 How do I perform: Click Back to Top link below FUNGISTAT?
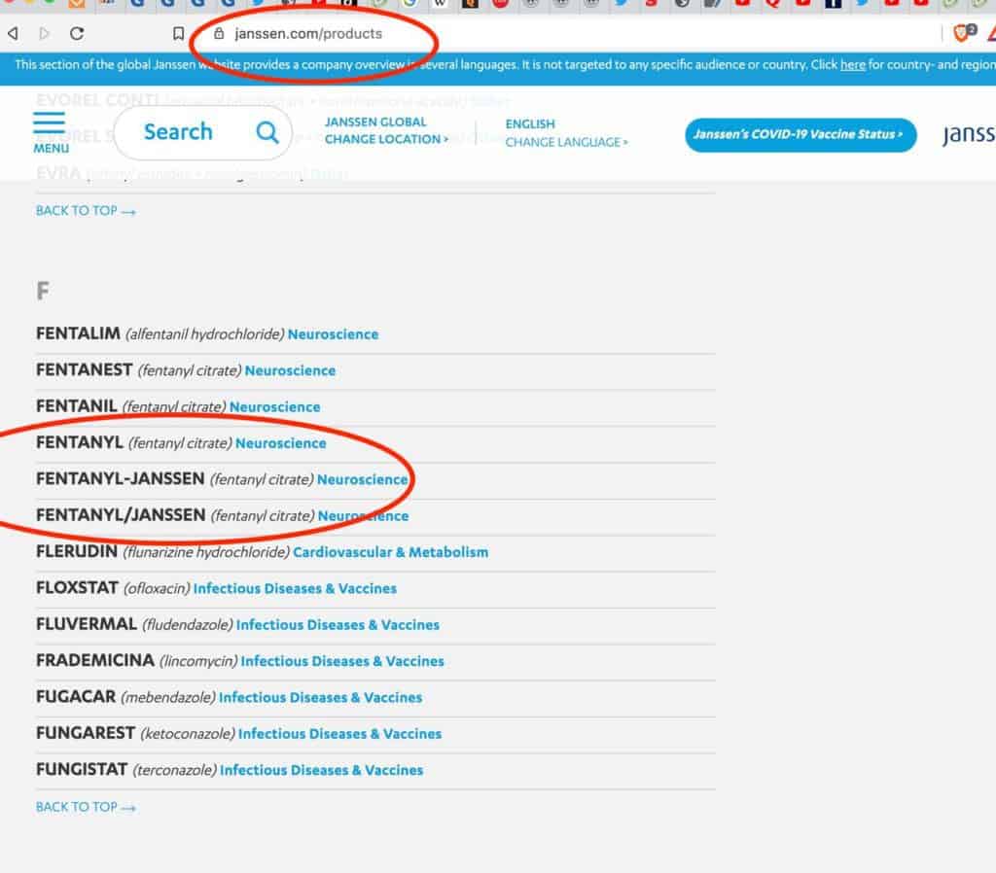click(x=86, y=807)
